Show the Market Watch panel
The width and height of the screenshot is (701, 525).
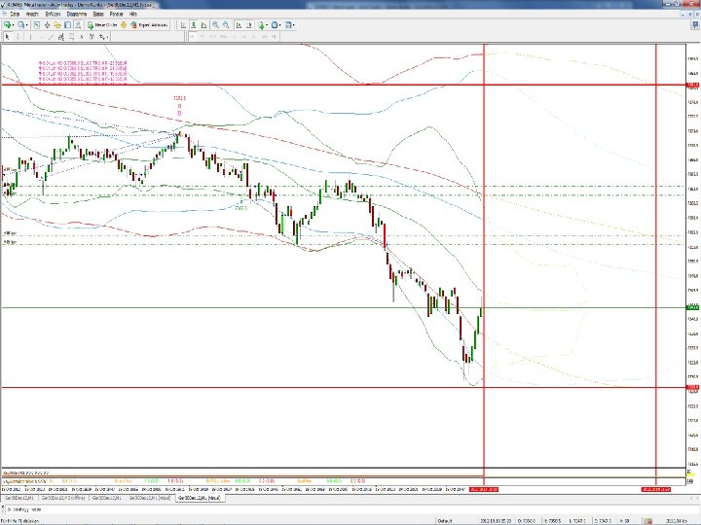(36, 25)
